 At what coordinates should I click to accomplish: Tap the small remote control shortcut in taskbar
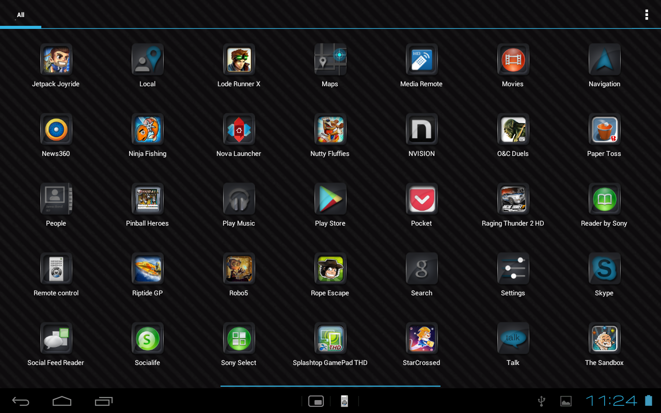(x=344, y=401)
